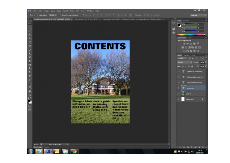The width and height of the screenshot is (230, 163).
Task: Switch to the Swatches panel tab
Action: click(x=186, y=21)
